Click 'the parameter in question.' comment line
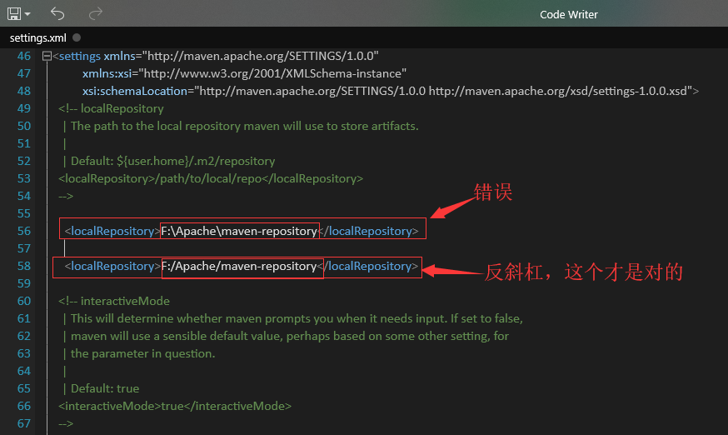This screenshot has width=728, height=435. [x=143, y=353]
